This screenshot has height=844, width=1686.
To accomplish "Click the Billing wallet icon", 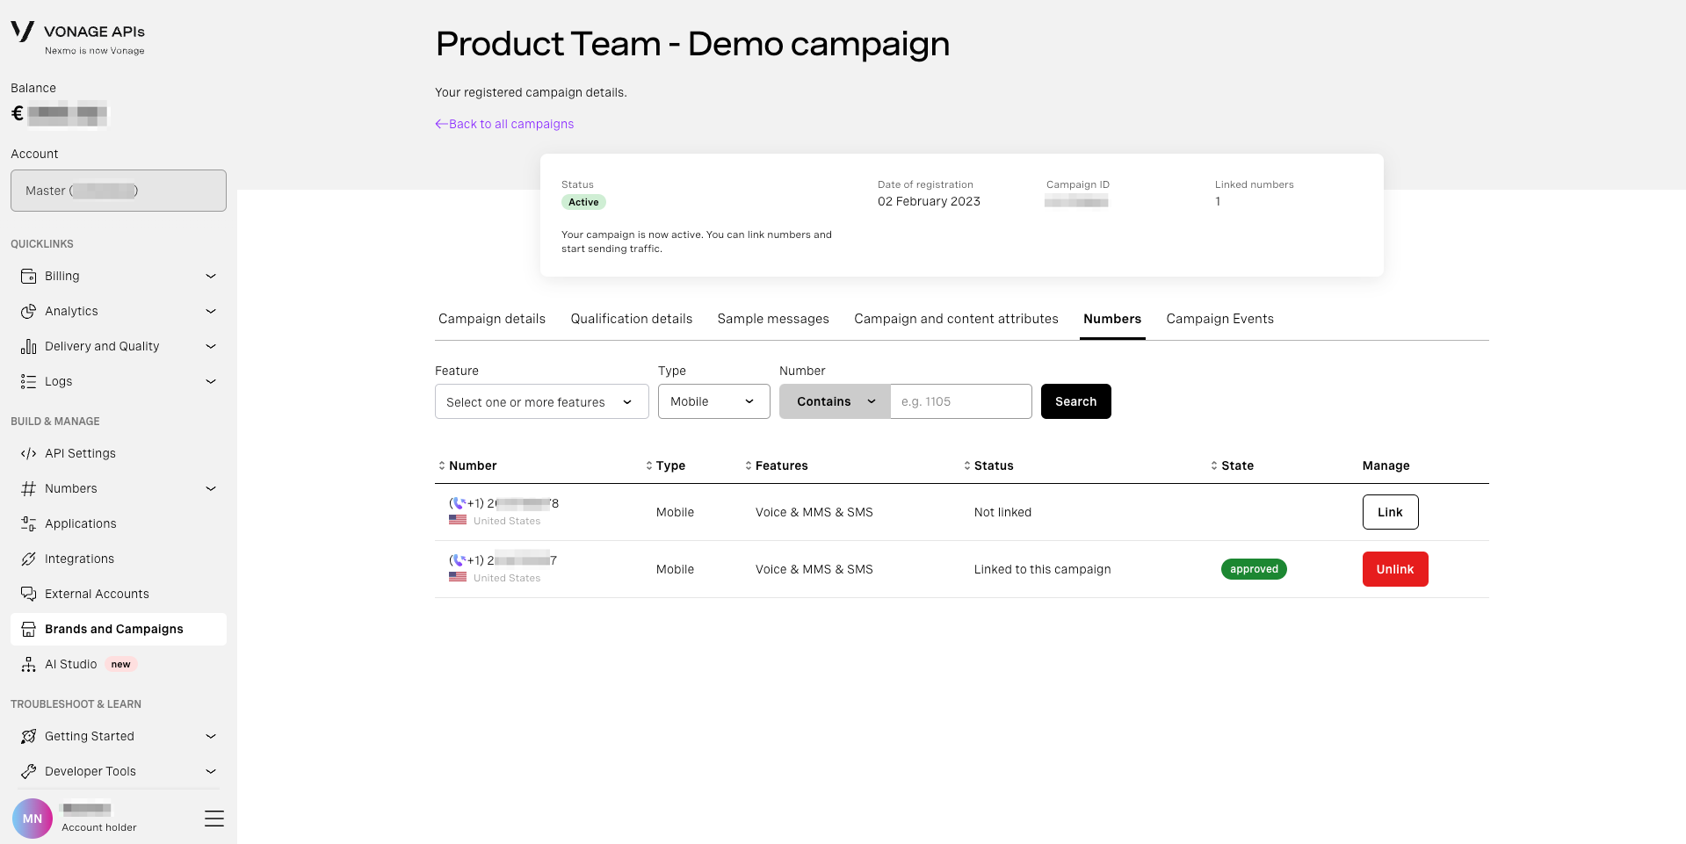I will [28, 276].
